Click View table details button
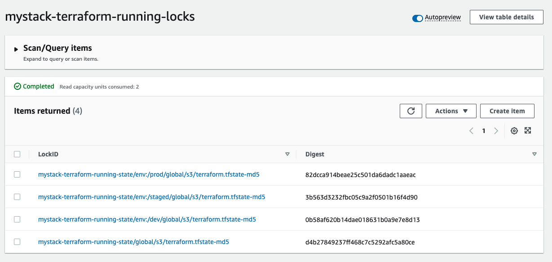The image size is (552, 262). (x=506, y=17)
